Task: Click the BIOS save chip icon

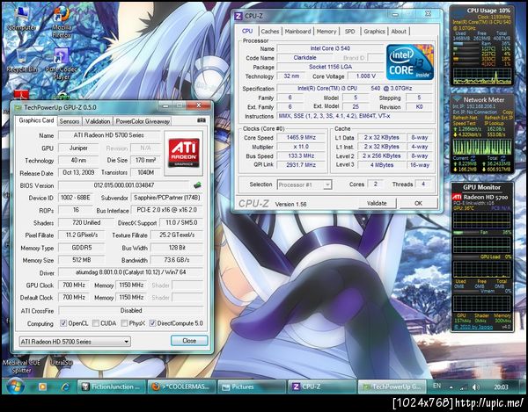Action: tap(198, 185)
